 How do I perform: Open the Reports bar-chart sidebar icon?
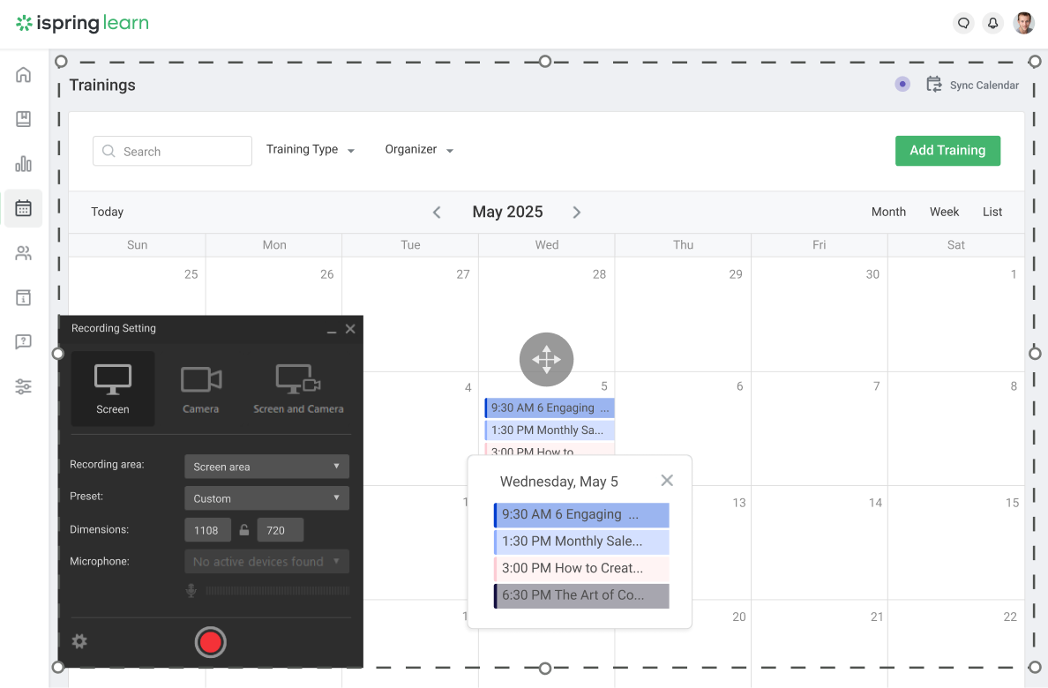tap(23, 163)
